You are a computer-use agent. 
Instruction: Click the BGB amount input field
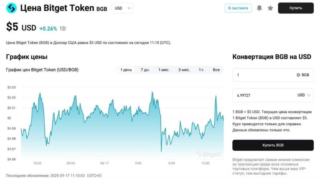click(265, 75)
